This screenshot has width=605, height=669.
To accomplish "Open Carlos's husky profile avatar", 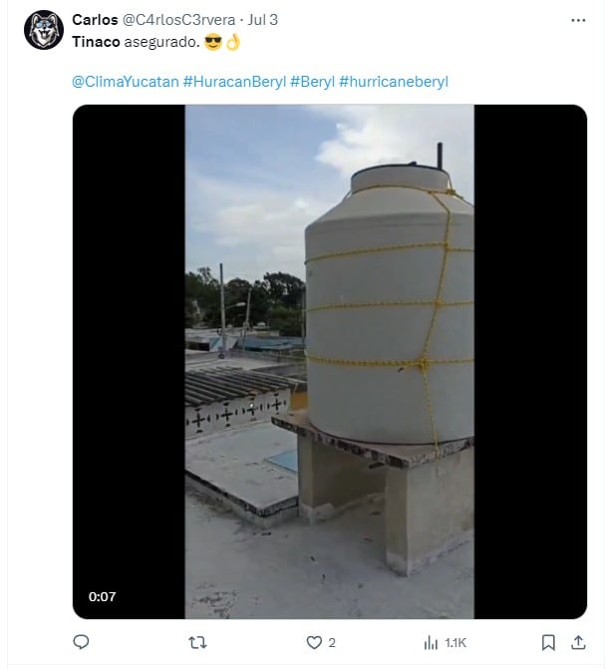I will 43,30.
